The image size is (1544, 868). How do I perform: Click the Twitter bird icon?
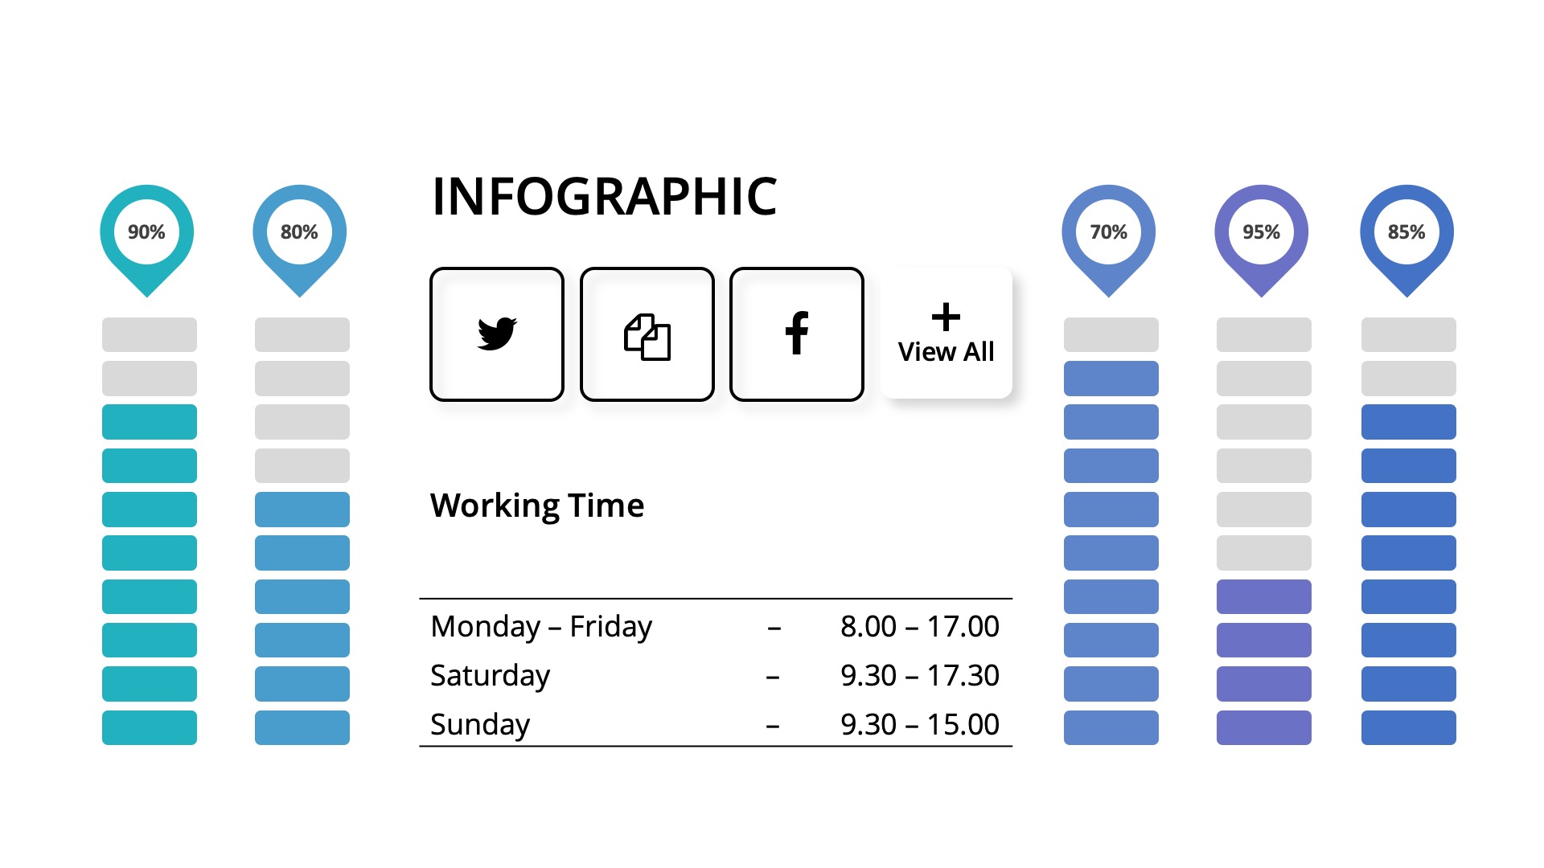tap(497, 334)
